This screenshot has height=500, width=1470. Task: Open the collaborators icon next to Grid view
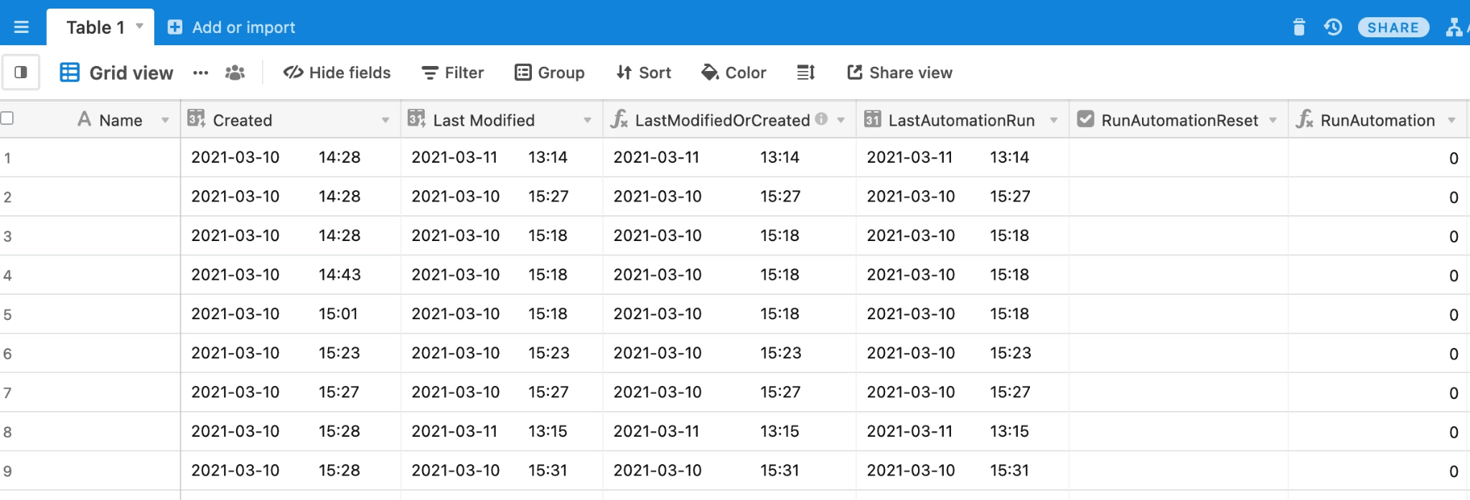tap(235, 72)
